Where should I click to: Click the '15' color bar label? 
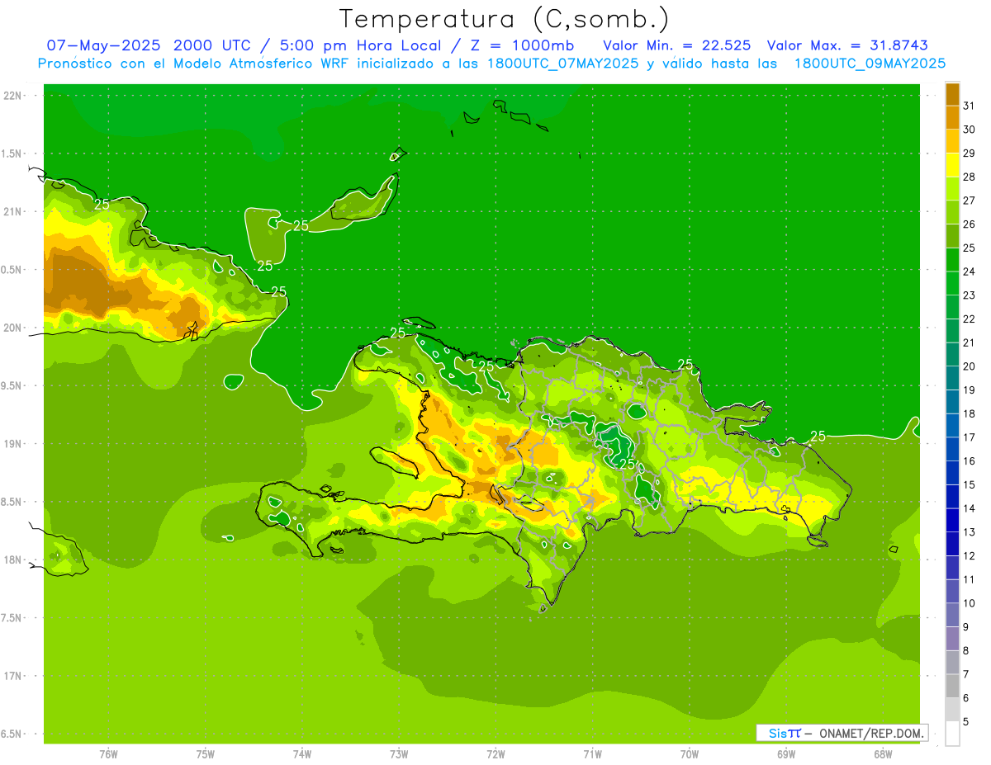pos(969,484)
